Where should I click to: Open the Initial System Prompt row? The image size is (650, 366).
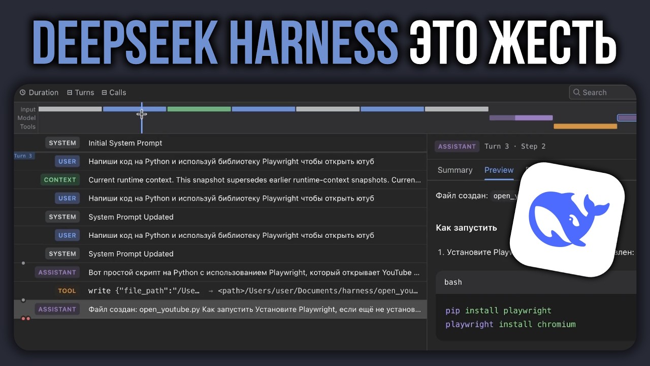pos(220,143)
